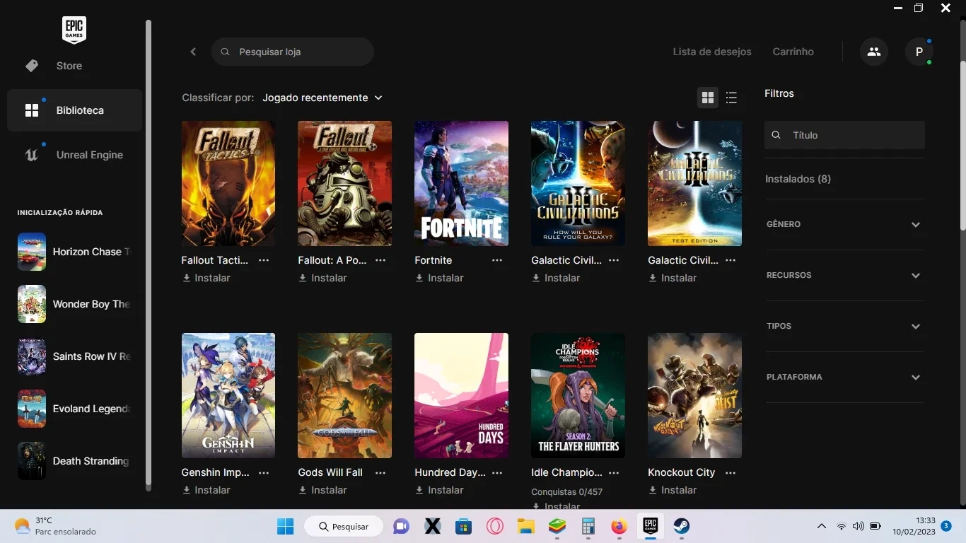This screenshot has height=543, width=966.
Task: Open Store in the sidebar
Action: coord(74,66)
